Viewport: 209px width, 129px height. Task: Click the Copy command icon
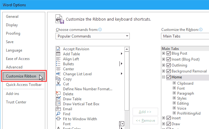58,79
